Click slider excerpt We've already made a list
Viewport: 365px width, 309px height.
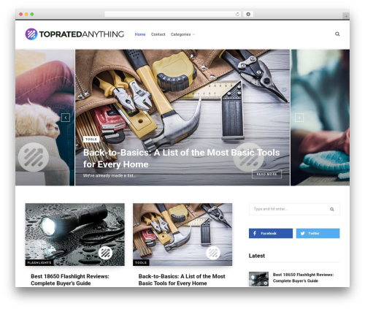(109, 175)
